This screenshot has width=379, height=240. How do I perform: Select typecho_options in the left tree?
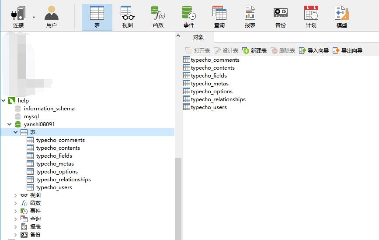point(57,172)
